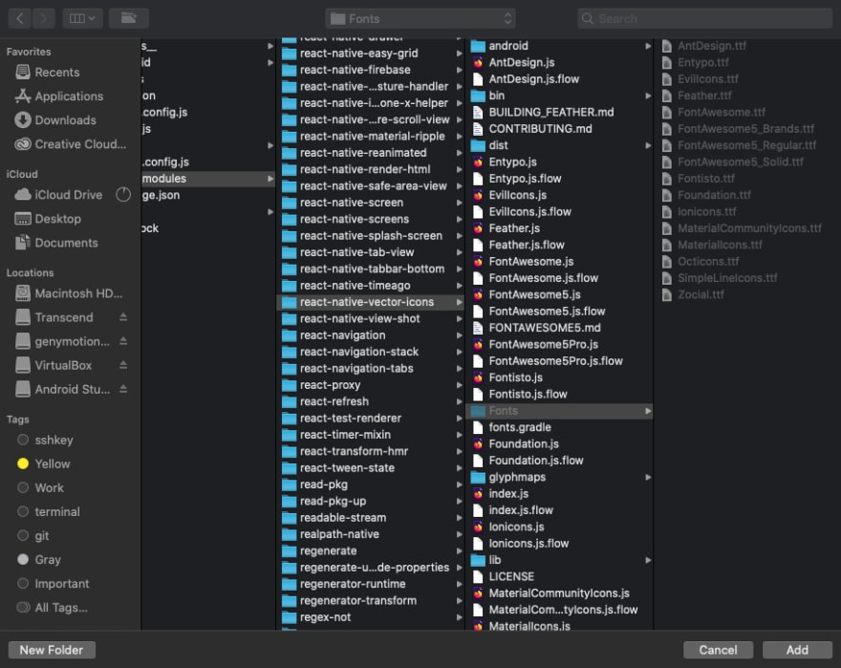Select the BUILDING_FEATHER.md file icon
This screenshot has height=668, width=841.
pos(478,113)
